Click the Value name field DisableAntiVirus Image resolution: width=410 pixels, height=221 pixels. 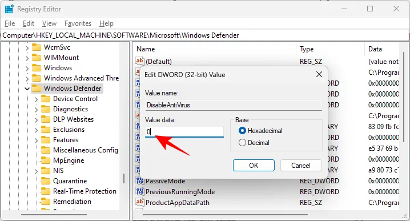tap(234, 105)
